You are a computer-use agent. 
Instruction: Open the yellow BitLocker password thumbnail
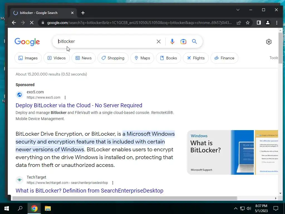pyautogui.click(x=266, y=152)
